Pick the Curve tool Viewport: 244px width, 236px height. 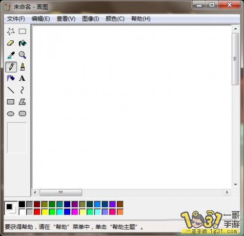[22, 90]
